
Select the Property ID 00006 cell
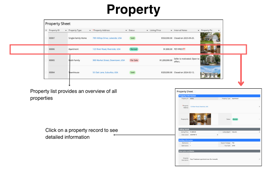coord(52,49)
